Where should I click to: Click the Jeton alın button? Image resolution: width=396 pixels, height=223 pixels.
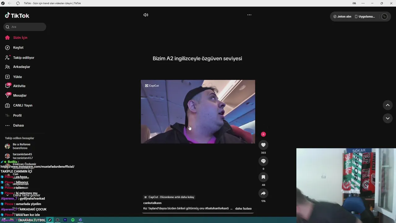point(342,17)
